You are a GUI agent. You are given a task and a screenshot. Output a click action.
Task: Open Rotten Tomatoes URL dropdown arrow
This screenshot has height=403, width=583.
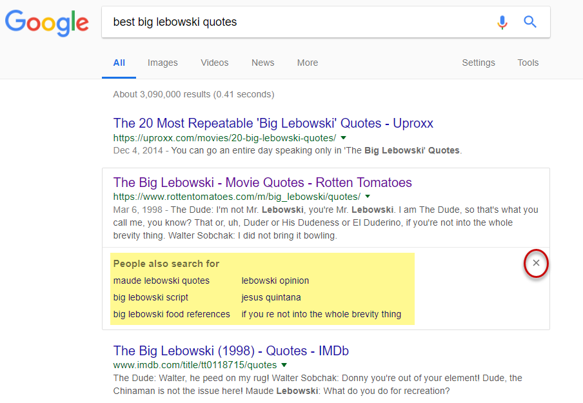[x=368, y=196]
